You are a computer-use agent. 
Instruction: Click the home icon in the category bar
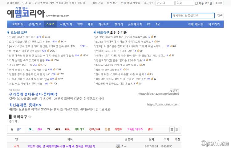pos(12,129)
